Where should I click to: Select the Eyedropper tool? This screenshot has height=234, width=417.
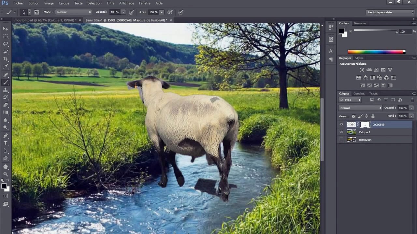coord(6,67)
